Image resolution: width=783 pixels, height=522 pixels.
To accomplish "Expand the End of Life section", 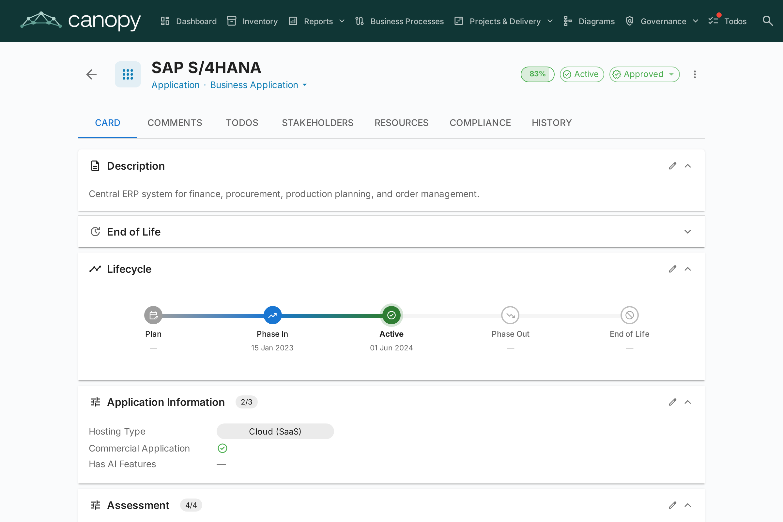I will pyautogui.click(x=688, y=232).
